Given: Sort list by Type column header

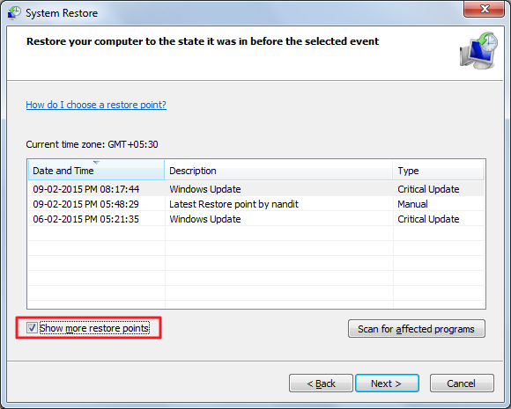Looking at the screenshot, I should 439,170.
